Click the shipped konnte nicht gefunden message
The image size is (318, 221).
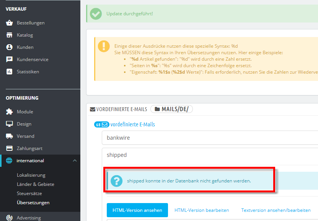[x=189, y=181]
